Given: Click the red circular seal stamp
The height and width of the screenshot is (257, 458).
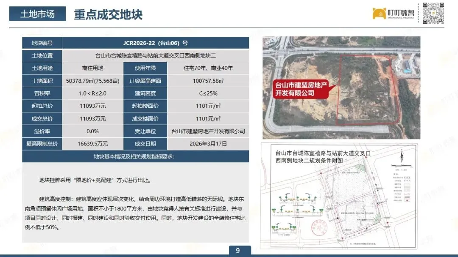Looking at the screenshot, I should 319,227.
